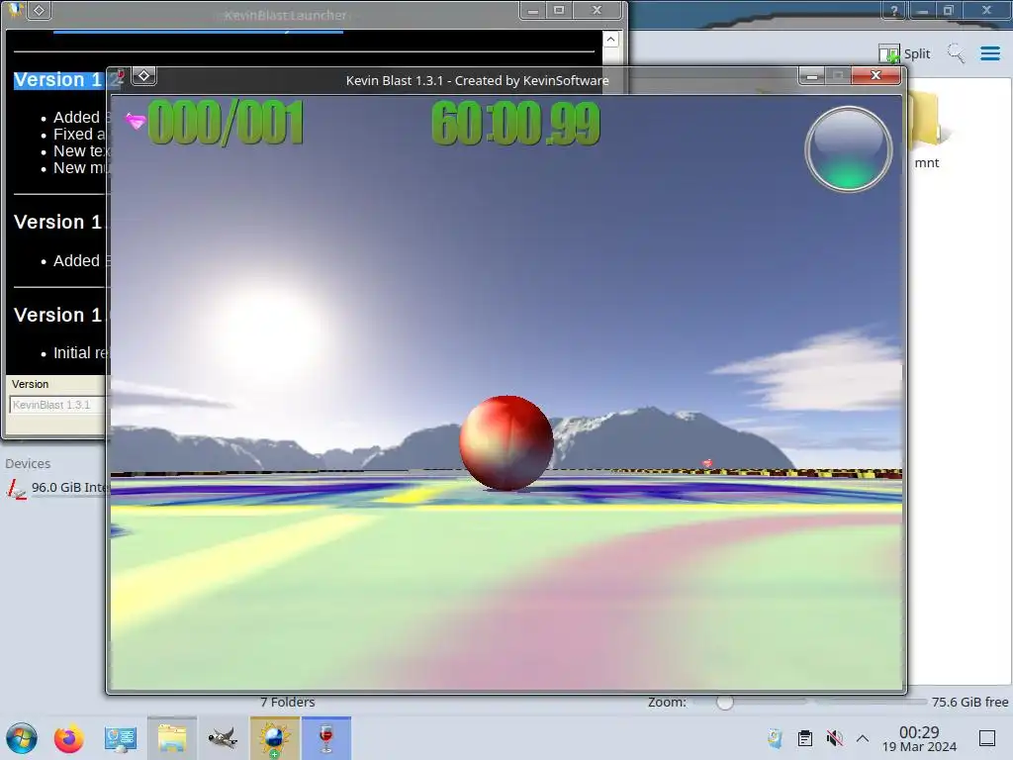
Task: Click the 75.6 GiB free status text
Action: [969, 702]
